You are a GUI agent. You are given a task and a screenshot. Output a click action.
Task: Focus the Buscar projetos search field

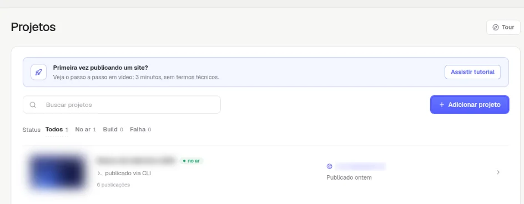pos(122,105)
